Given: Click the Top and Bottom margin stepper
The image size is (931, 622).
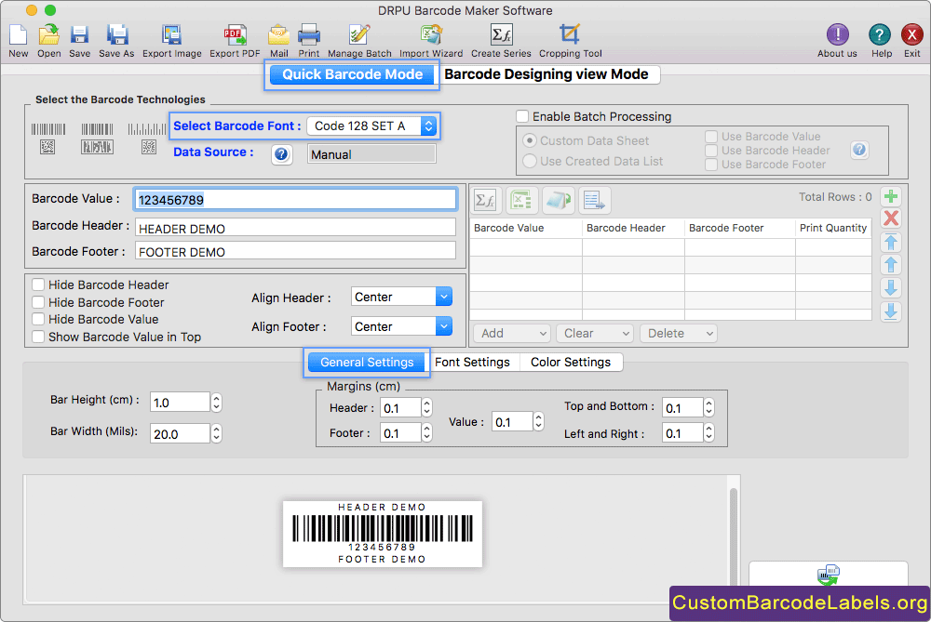Looking at the screenshot, I should pyautogui.click(x=708, y=408).
